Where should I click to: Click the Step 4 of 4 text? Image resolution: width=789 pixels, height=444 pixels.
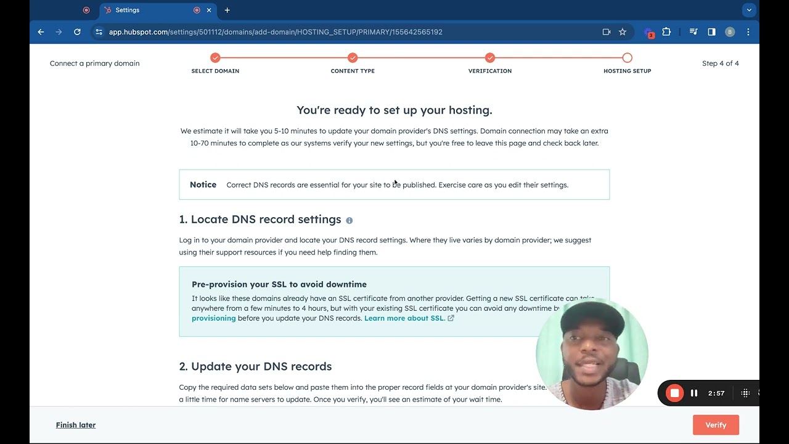tap(721, 64)
